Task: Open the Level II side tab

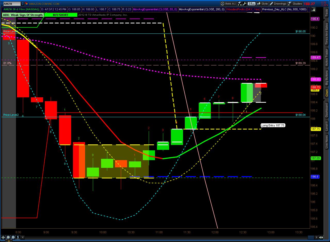Action: coord(327,126)
